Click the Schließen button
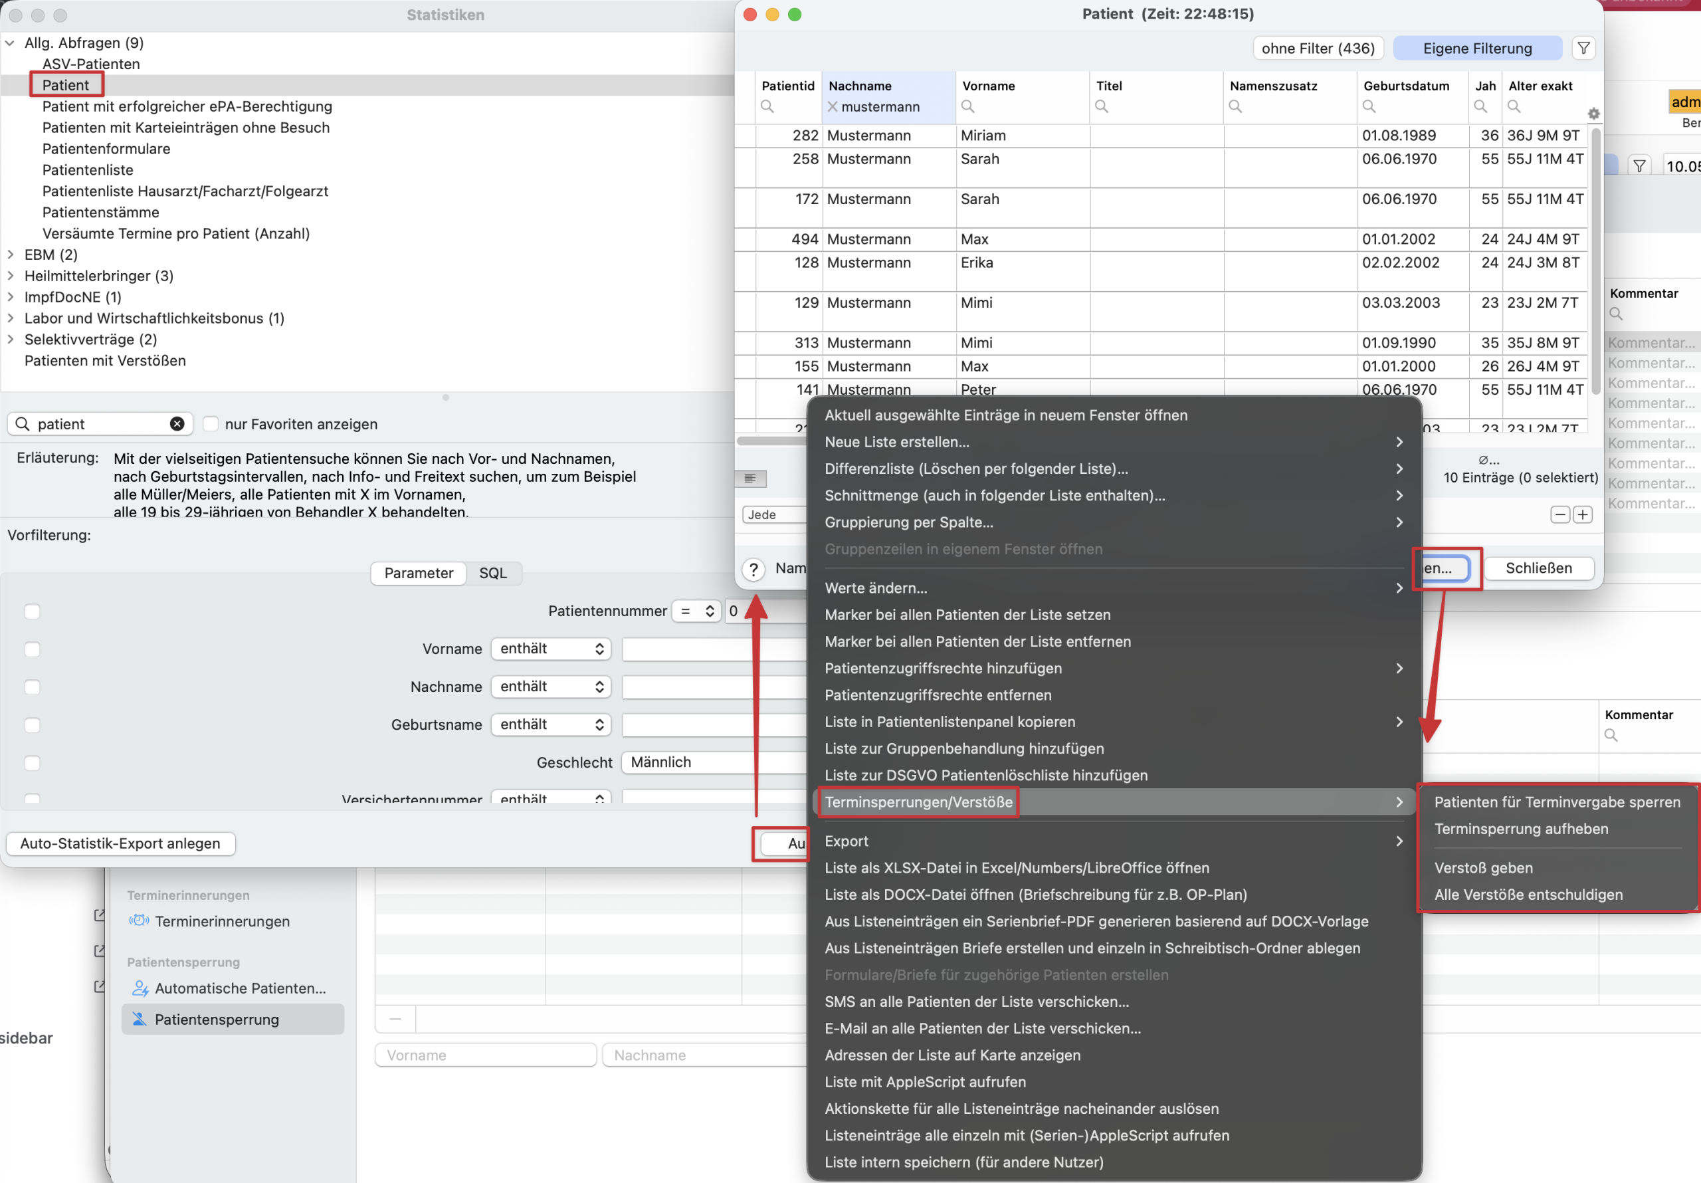This screenshot has width=1701, height=1183. point(1539,568)
